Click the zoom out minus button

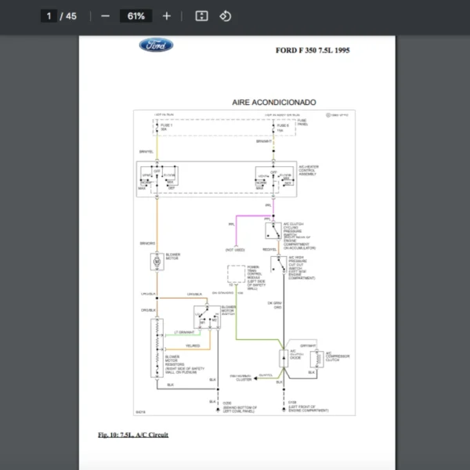tap(105, 16)
